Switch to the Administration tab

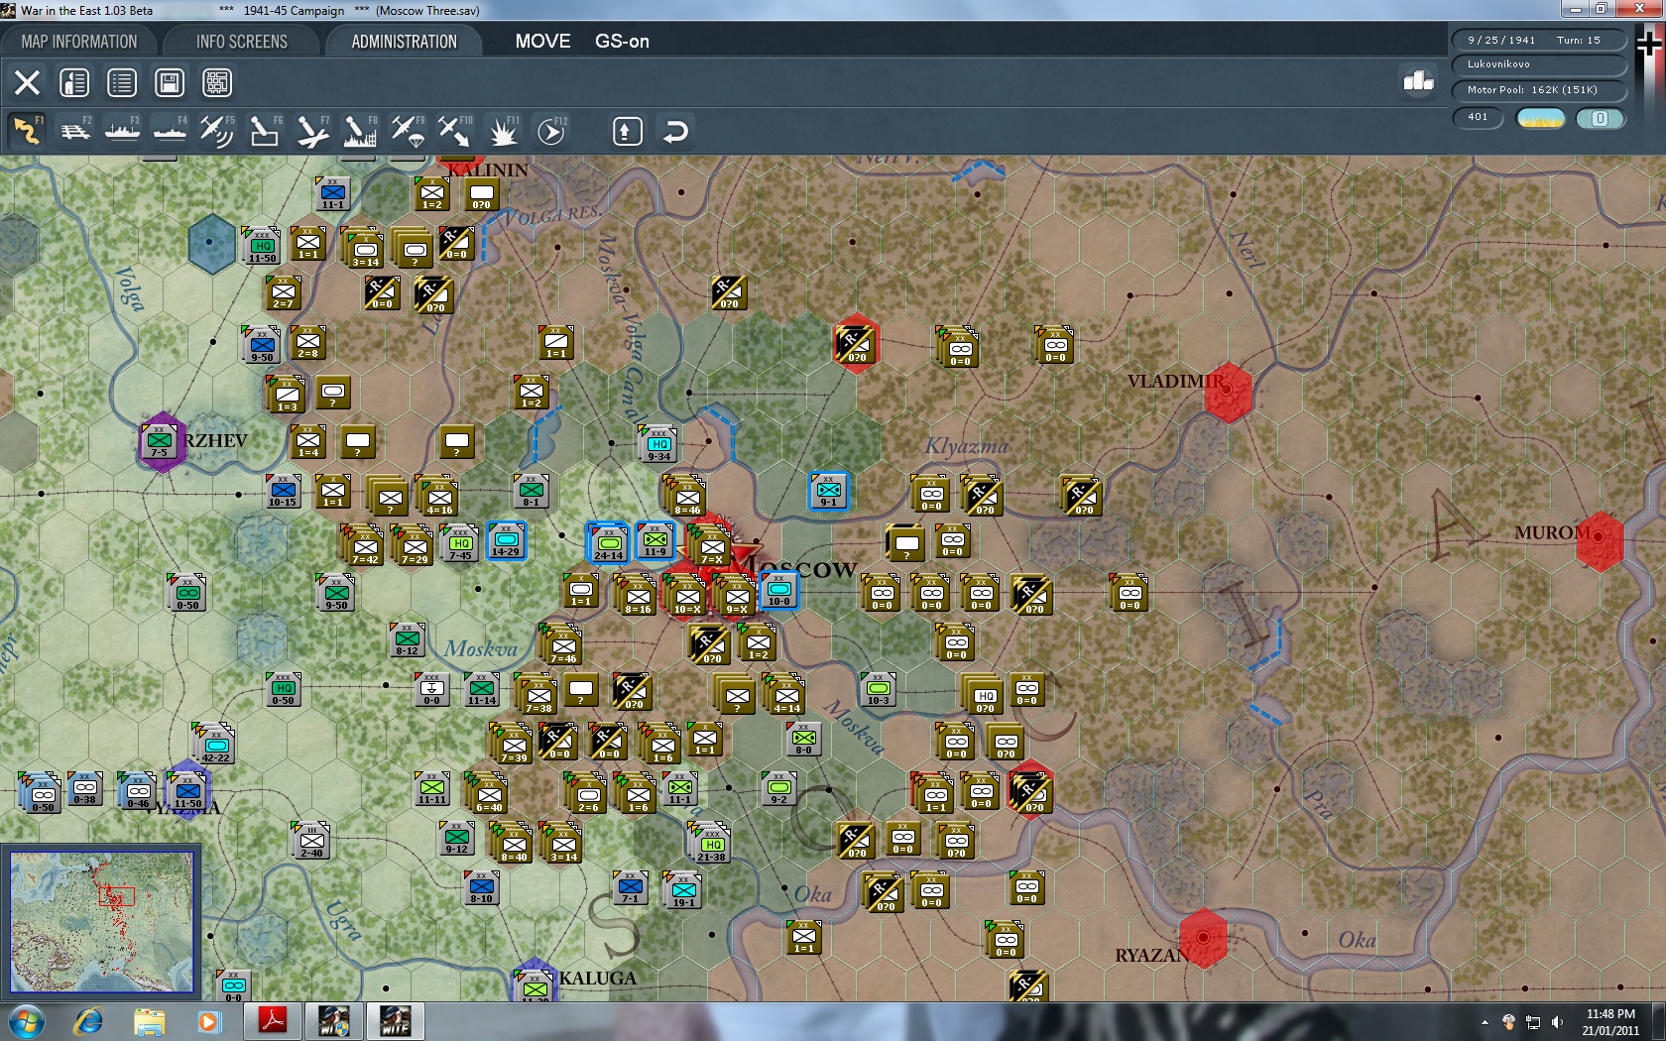click(x=405, y=42)
